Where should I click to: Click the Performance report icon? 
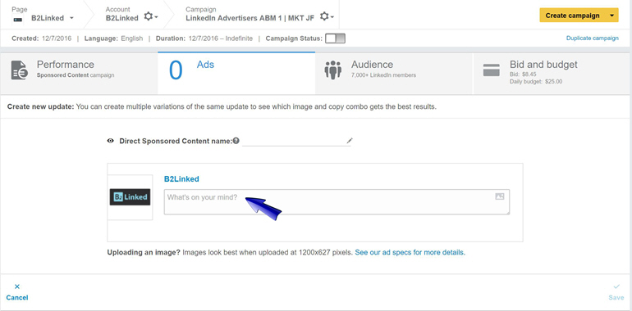point(20,70)
